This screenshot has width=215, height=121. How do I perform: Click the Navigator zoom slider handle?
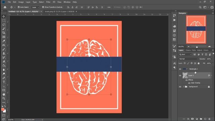pos(197,47)
